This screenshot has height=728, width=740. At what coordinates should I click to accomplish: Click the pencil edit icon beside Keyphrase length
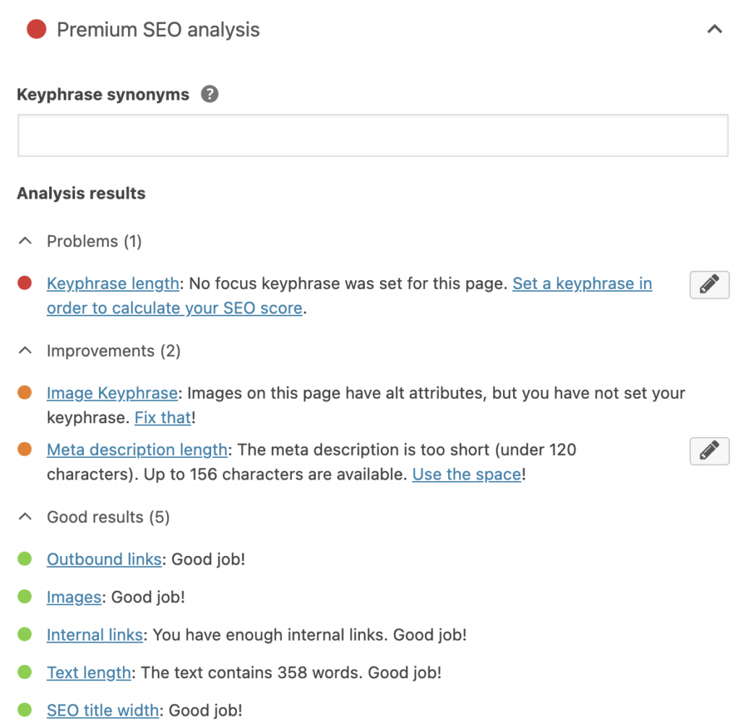(709, 285)
